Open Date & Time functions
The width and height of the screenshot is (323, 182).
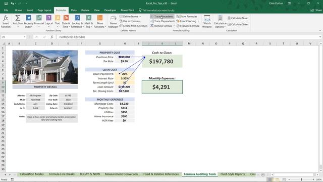[x=66, y=21]
